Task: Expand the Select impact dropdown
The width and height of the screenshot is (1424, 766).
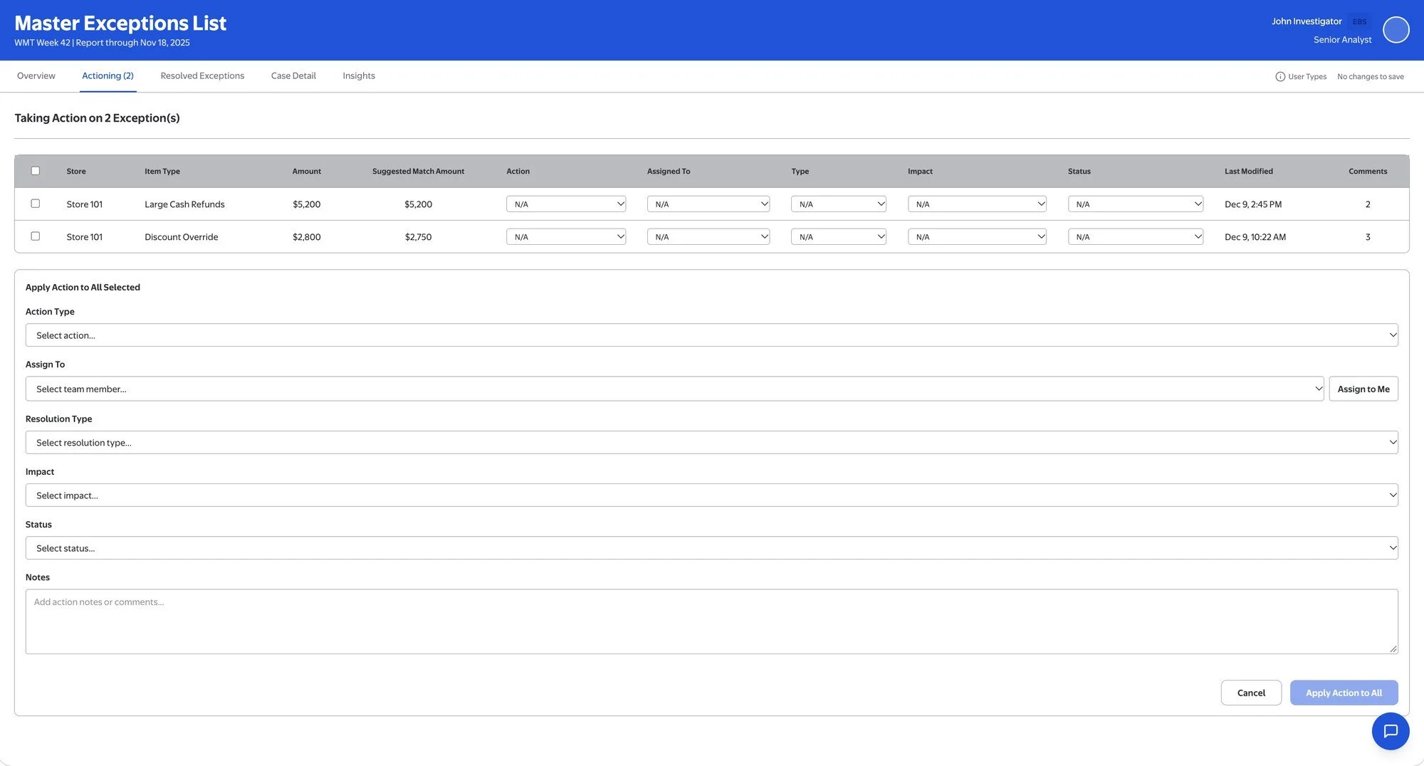Action: point(712,495)
